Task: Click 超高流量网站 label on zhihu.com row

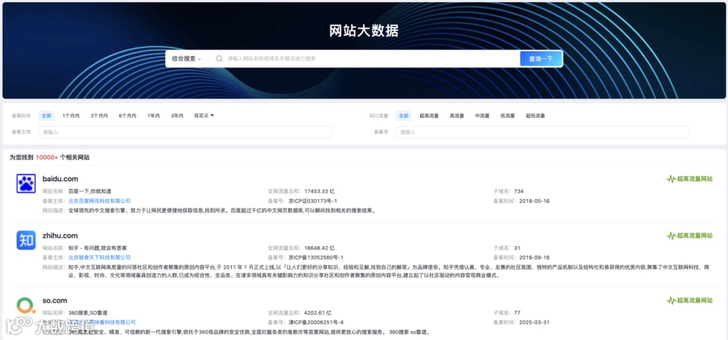Action: coord(694,235)
